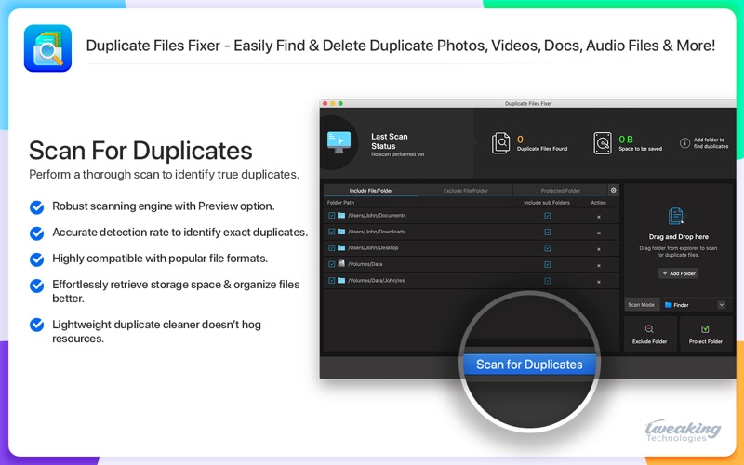Select the /Users/John/Downloads path text
The width and height of the screenshot is (744, 465).
pos(377,232)
